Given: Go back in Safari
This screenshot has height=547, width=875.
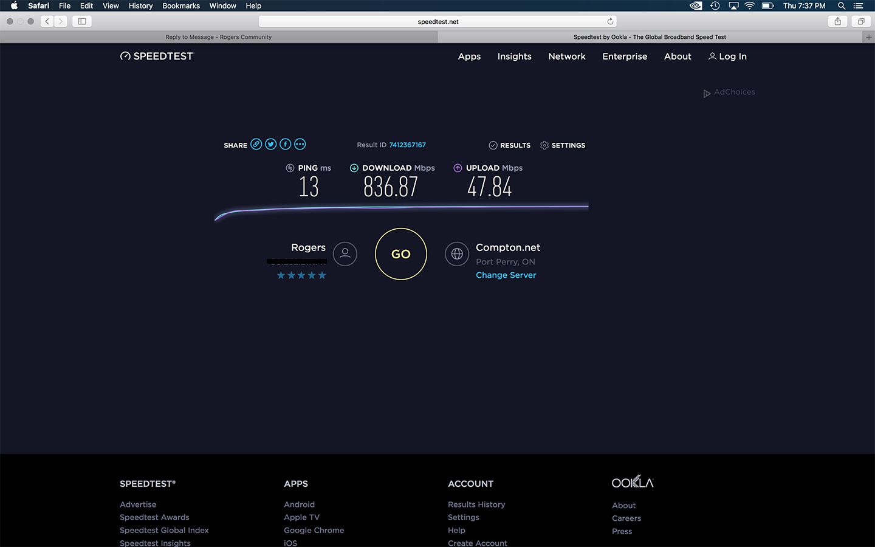Looking at the screenshot, I should pyautogui.click(x=47, y=21).
